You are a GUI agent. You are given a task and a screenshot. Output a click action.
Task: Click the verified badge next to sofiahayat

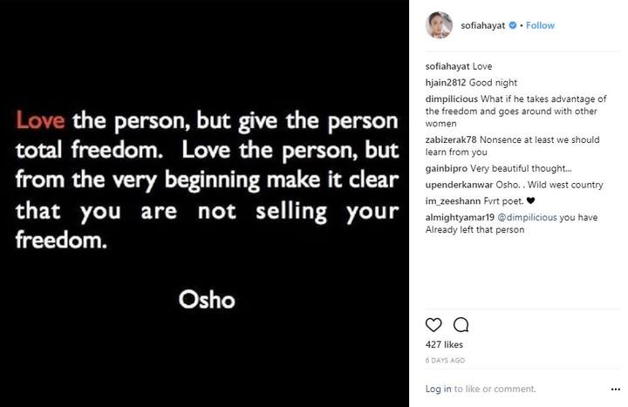514,26
